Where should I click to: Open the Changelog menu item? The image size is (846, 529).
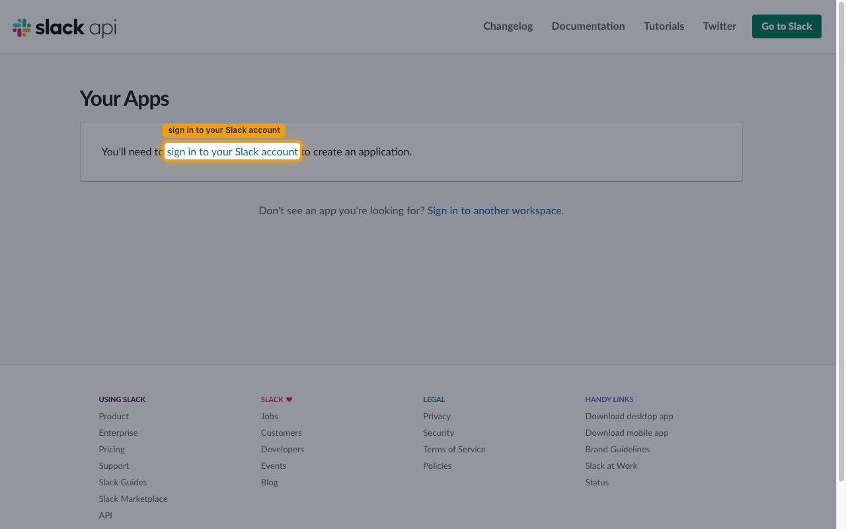tap(508, 26)
